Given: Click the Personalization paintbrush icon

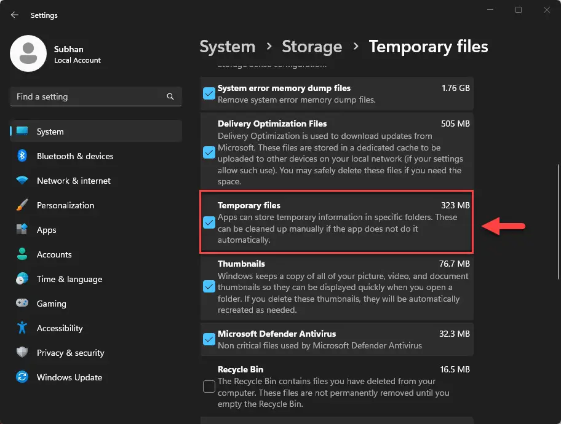Looking at the screenshot, I should pyautogui.click(x=22, y=205).
